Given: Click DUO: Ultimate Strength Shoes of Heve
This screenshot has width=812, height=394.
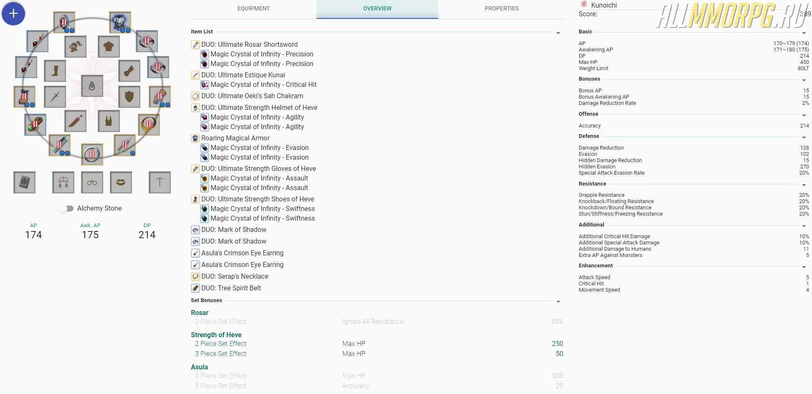Looking at the screenshot, I should click(x=258, y=199).
